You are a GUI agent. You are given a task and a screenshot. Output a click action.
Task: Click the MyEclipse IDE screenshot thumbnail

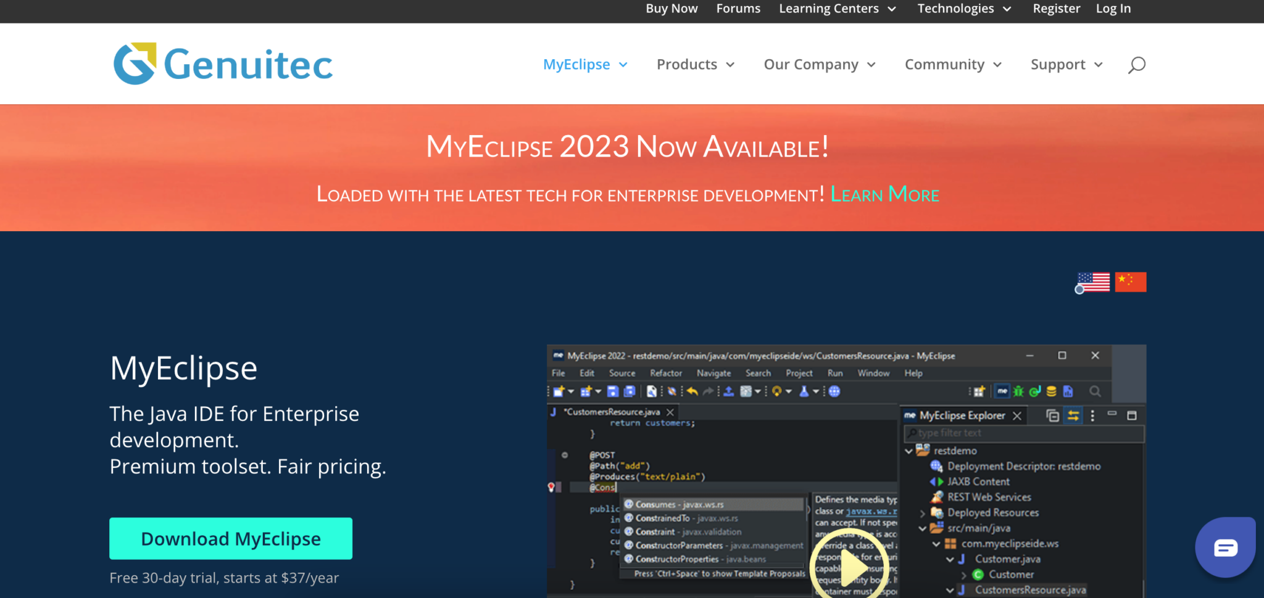point(846,471)
